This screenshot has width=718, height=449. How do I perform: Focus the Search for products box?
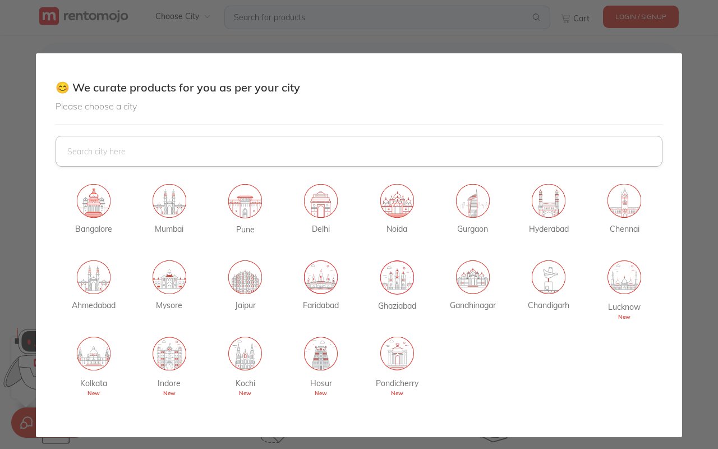click(387, 17)
